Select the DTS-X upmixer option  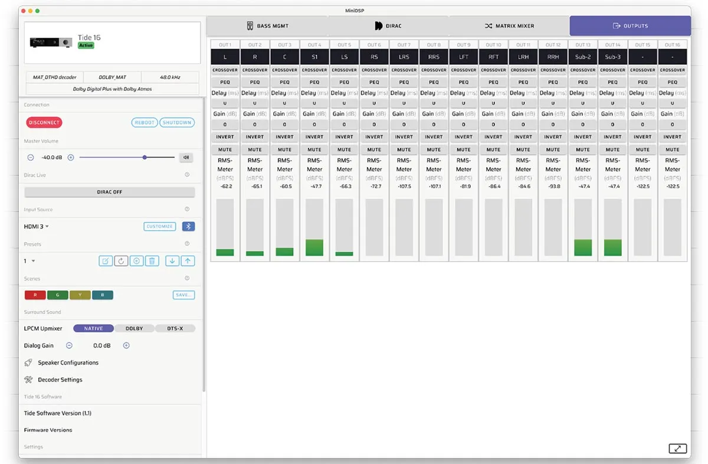coord(175,329)
